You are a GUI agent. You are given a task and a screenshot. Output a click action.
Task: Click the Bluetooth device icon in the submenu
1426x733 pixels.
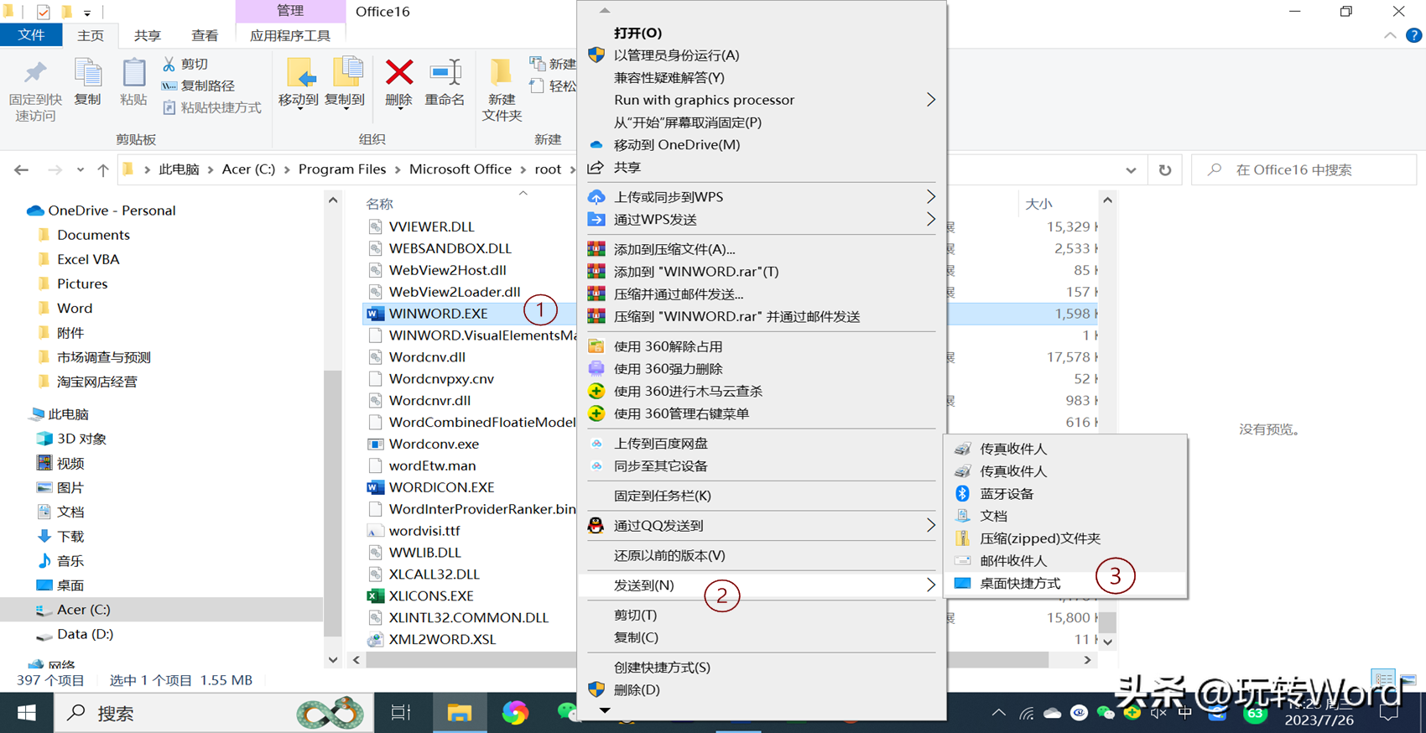(963, 494)
